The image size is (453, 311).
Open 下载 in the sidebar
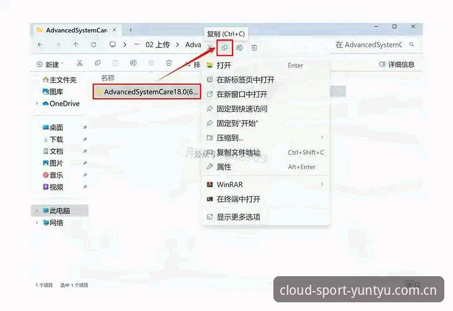[53, 139]
